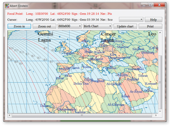Click the horizontal scrollbar right arrow
Screen dimensions: 172x127
pyautogui.click(x=156, y=115)
